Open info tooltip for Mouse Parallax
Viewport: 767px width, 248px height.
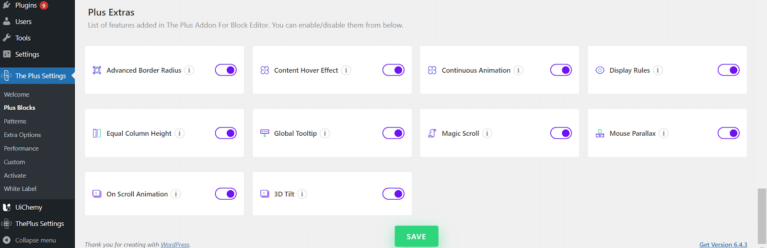[x=663, y=133]
